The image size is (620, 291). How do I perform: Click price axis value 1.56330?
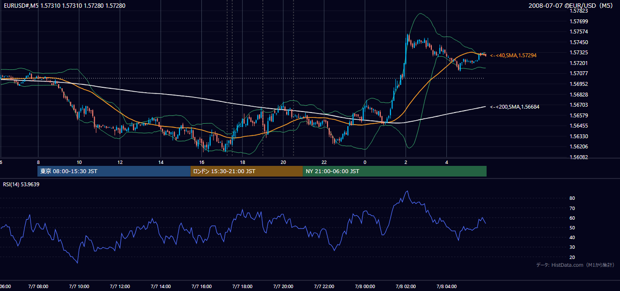click(x=579, y=136)
